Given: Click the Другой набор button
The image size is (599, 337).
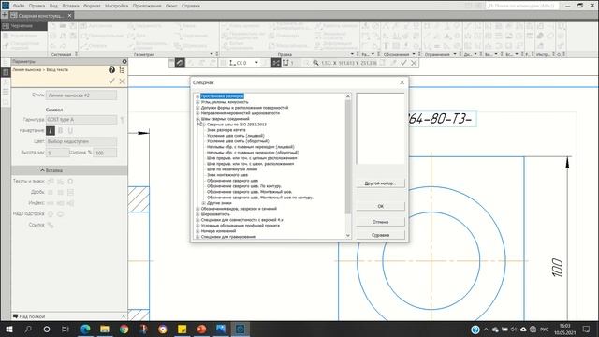Looking at the screenshot, I should tap(381, 183).
